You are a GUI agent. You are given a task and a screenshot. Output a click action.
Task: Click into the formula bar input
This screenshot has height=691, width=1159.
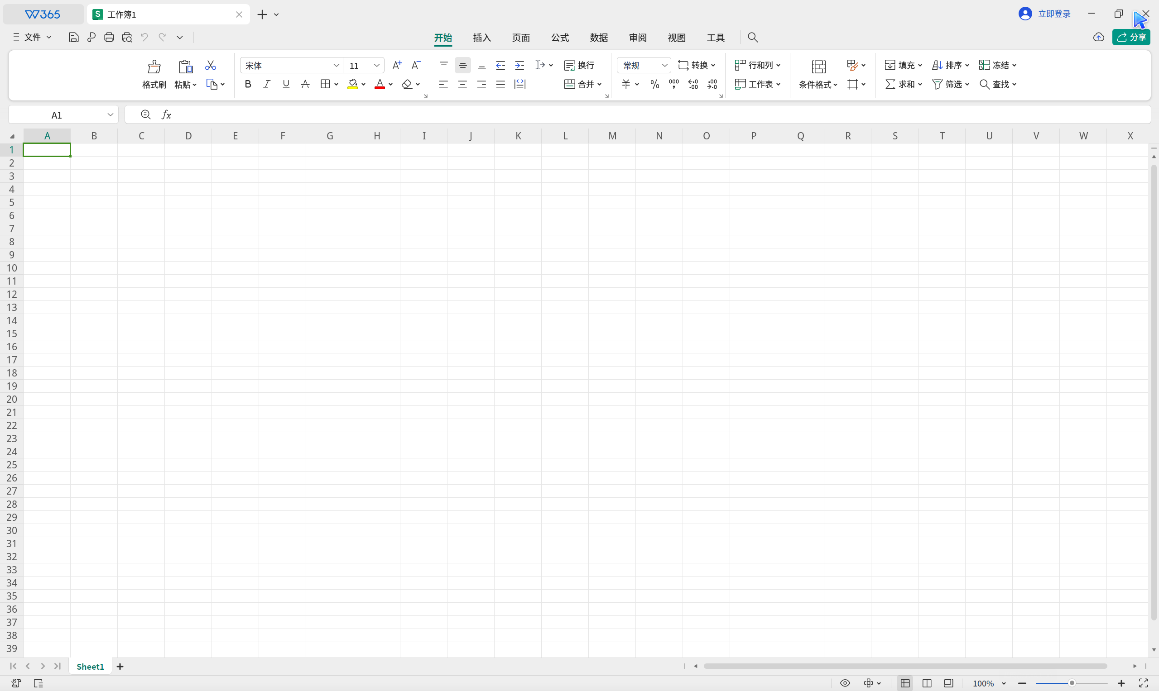(x=653, y=114)
